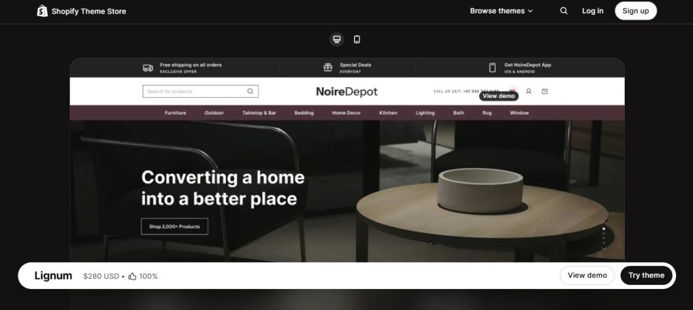693x310 pixels.
Task: Click the '100%' rating text
Action: point(148,276)
